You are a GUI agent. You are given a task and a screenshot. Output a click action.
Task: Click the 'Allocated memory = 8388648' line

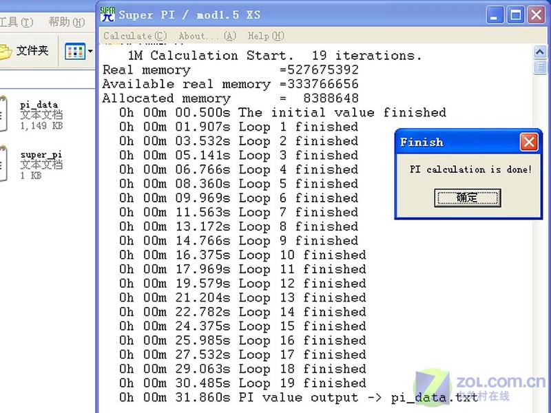coord(231,98)
